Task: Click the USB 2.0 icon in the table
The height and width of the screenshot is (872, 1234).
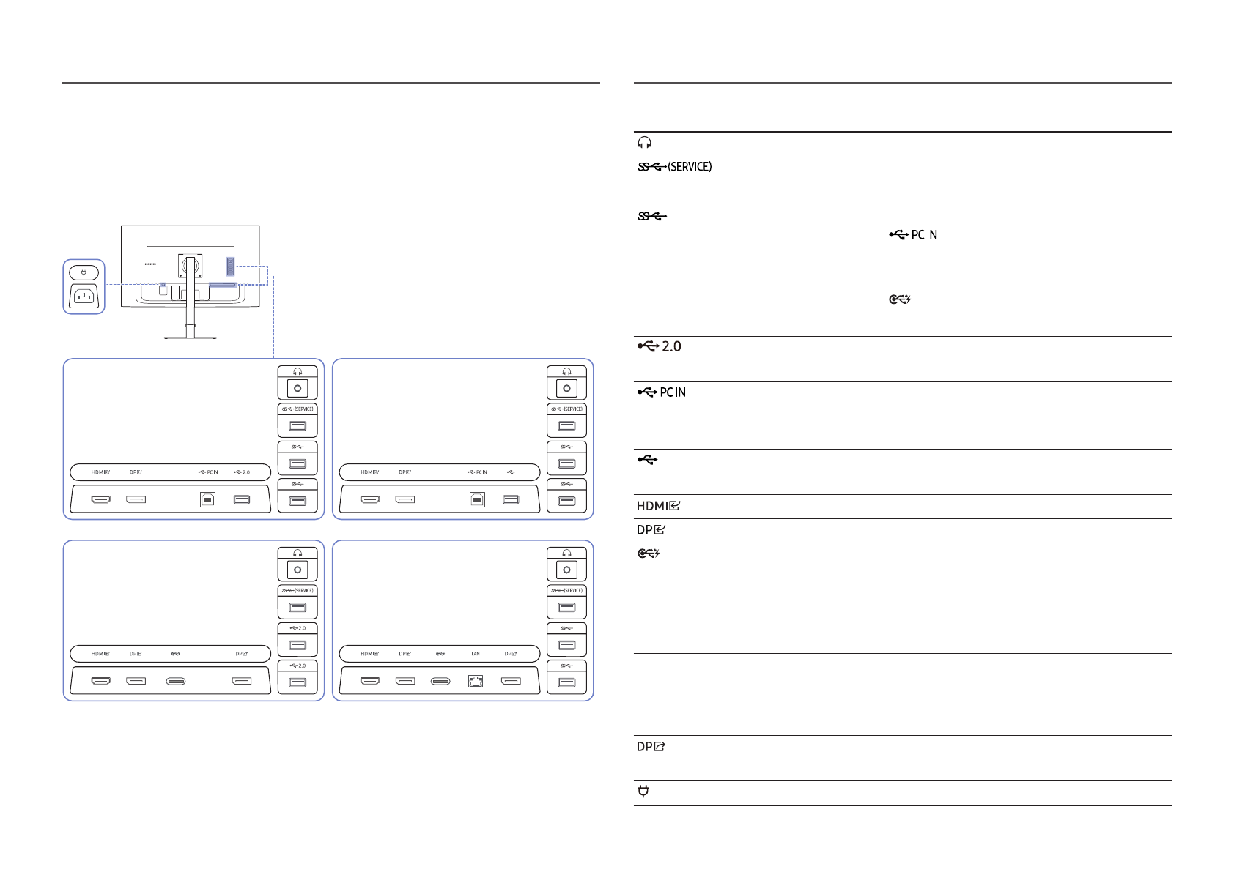Action: click(659, 346)
